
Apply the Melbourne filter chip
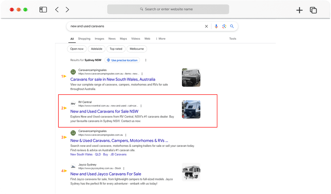pyautogui.click(x=137, y=49)
